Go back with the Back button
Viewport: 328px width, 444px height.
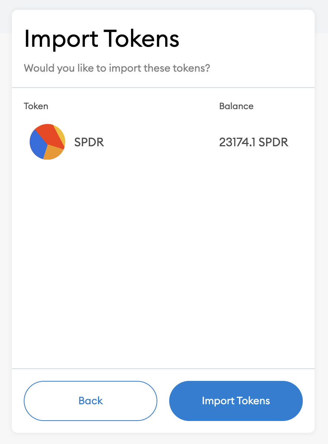(x=91, y=401)
